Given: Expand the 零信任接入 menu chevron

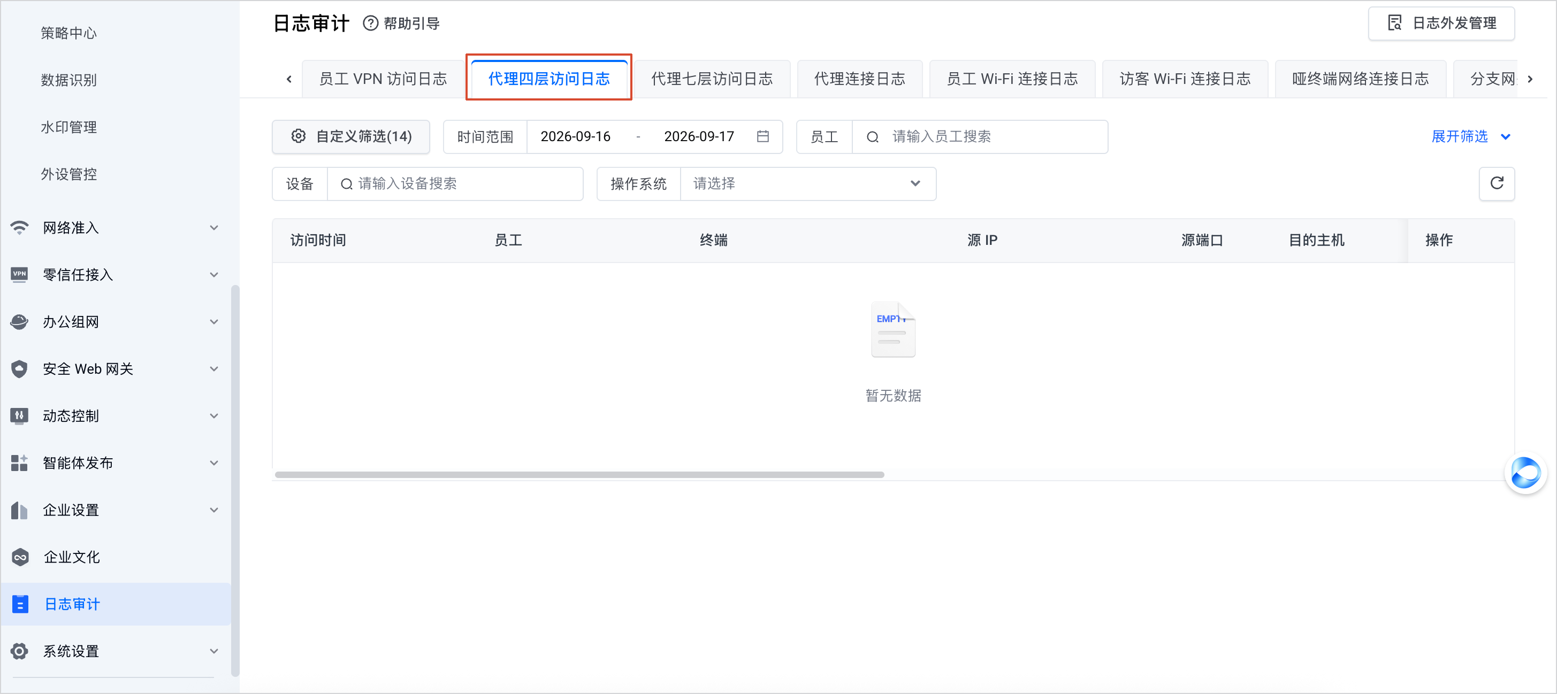Looking at the screenshot, I should [214, 275].
